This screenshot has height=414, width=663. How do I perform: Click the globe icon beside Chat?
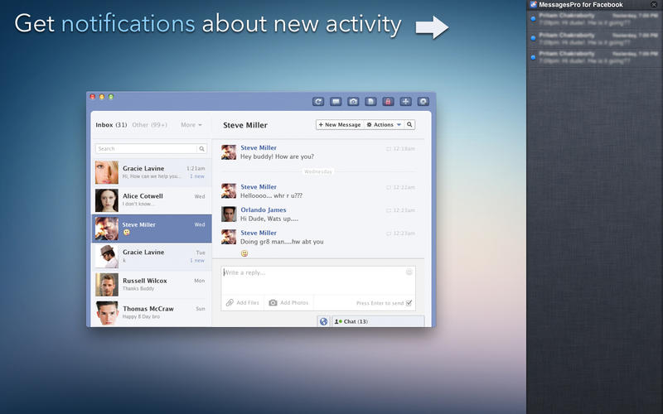coord(324,321)
